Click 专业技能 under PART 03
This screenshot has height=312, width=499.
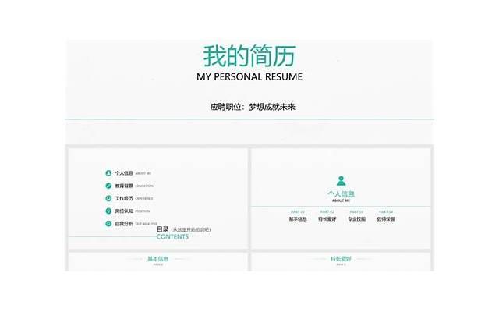[356, 219]
